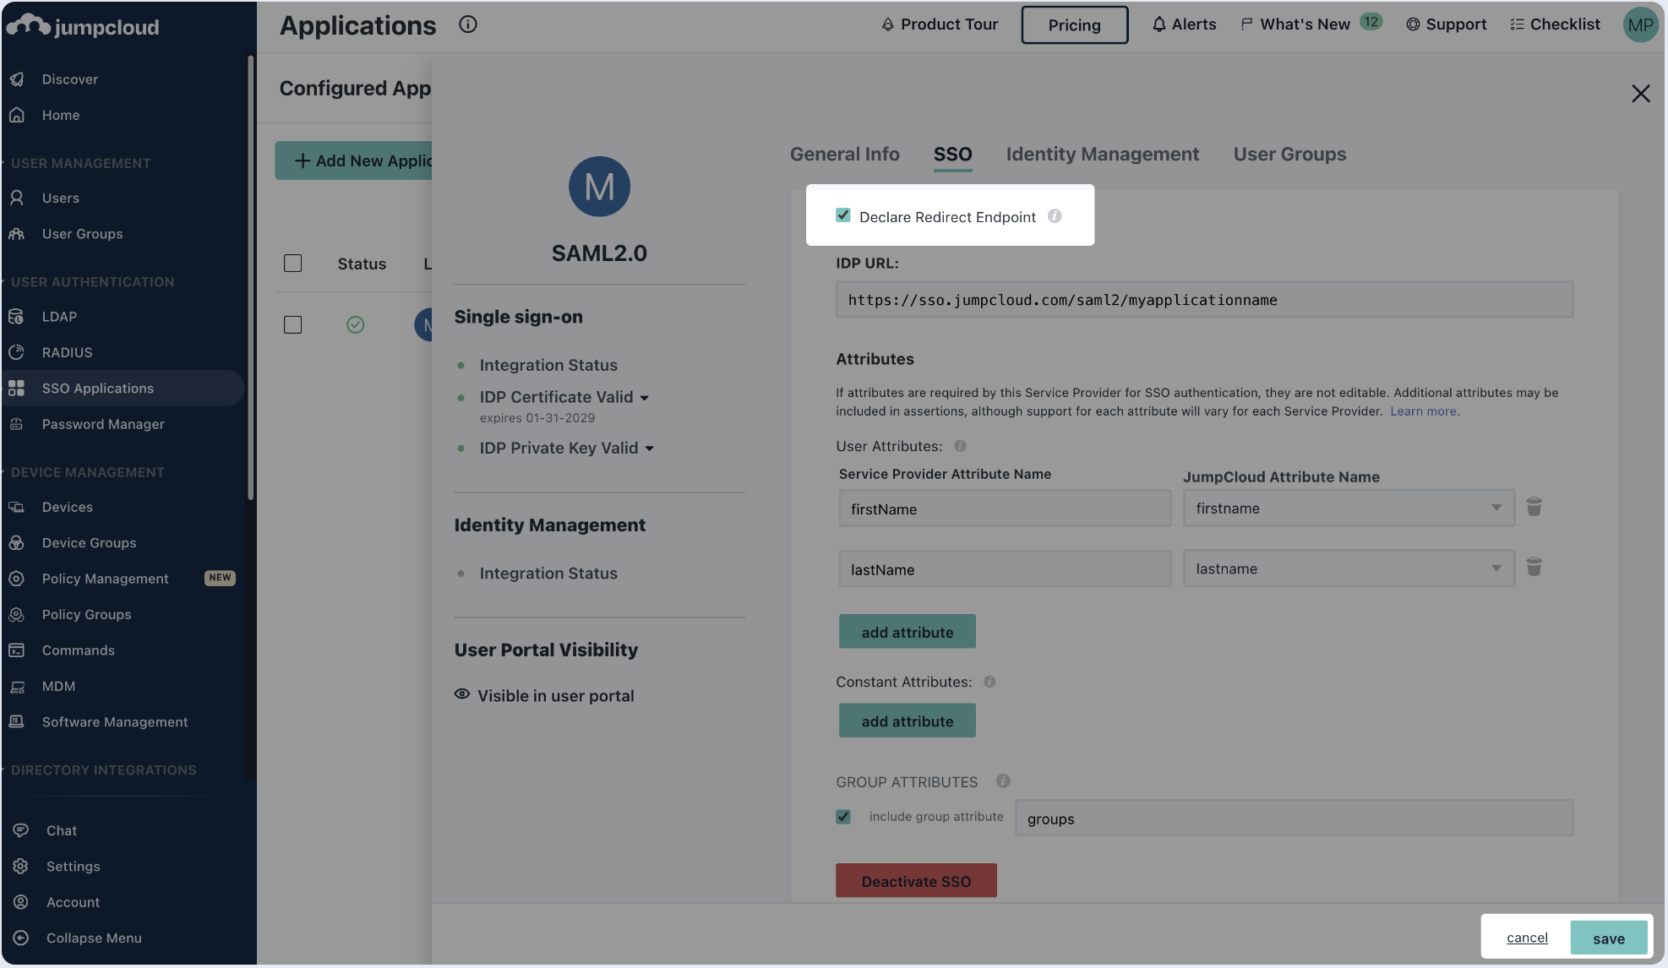The width and height of the screenshot is (1668, 968).
Task: Switch to the Identity Management tab
Action: [1102, 155]
